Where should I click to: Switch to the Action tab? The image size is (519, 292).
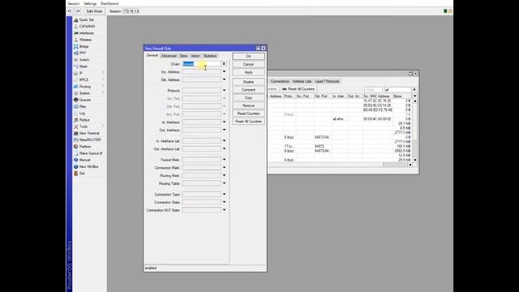coord(195,56)
